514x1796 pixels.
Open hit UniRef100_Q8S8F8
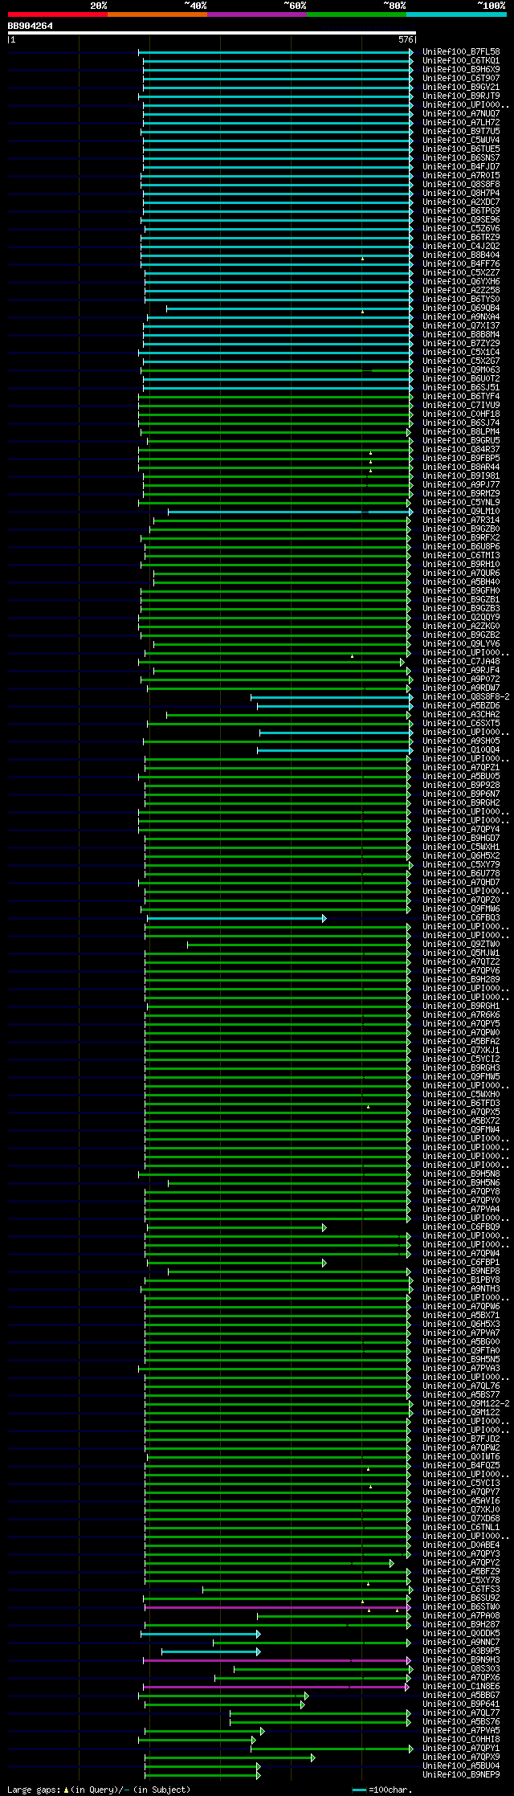pyautogui.click(x=461, y=185)
